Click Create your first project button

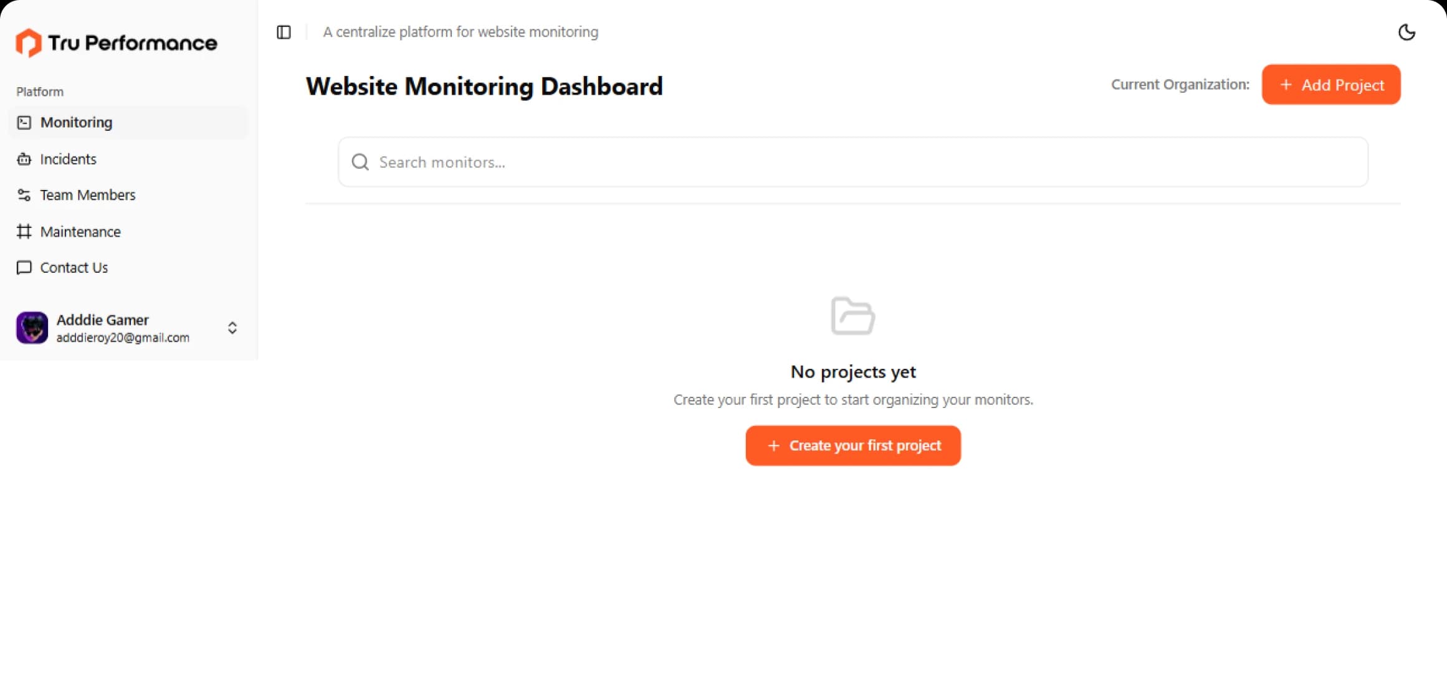click(x=853, y=446)
